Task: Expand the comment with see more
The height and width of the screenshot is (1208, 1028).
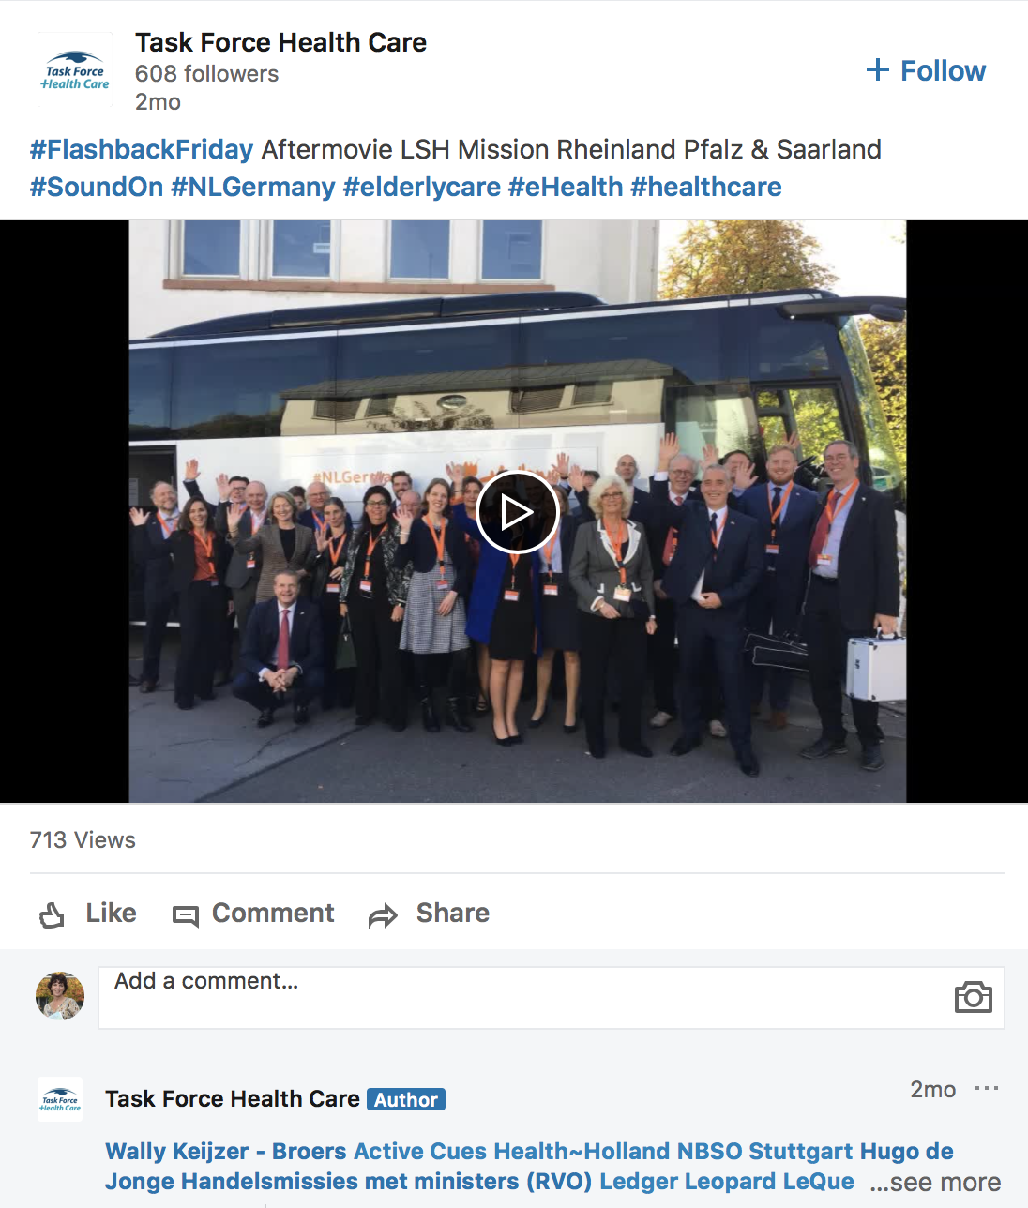Action: pos(935,1182)
